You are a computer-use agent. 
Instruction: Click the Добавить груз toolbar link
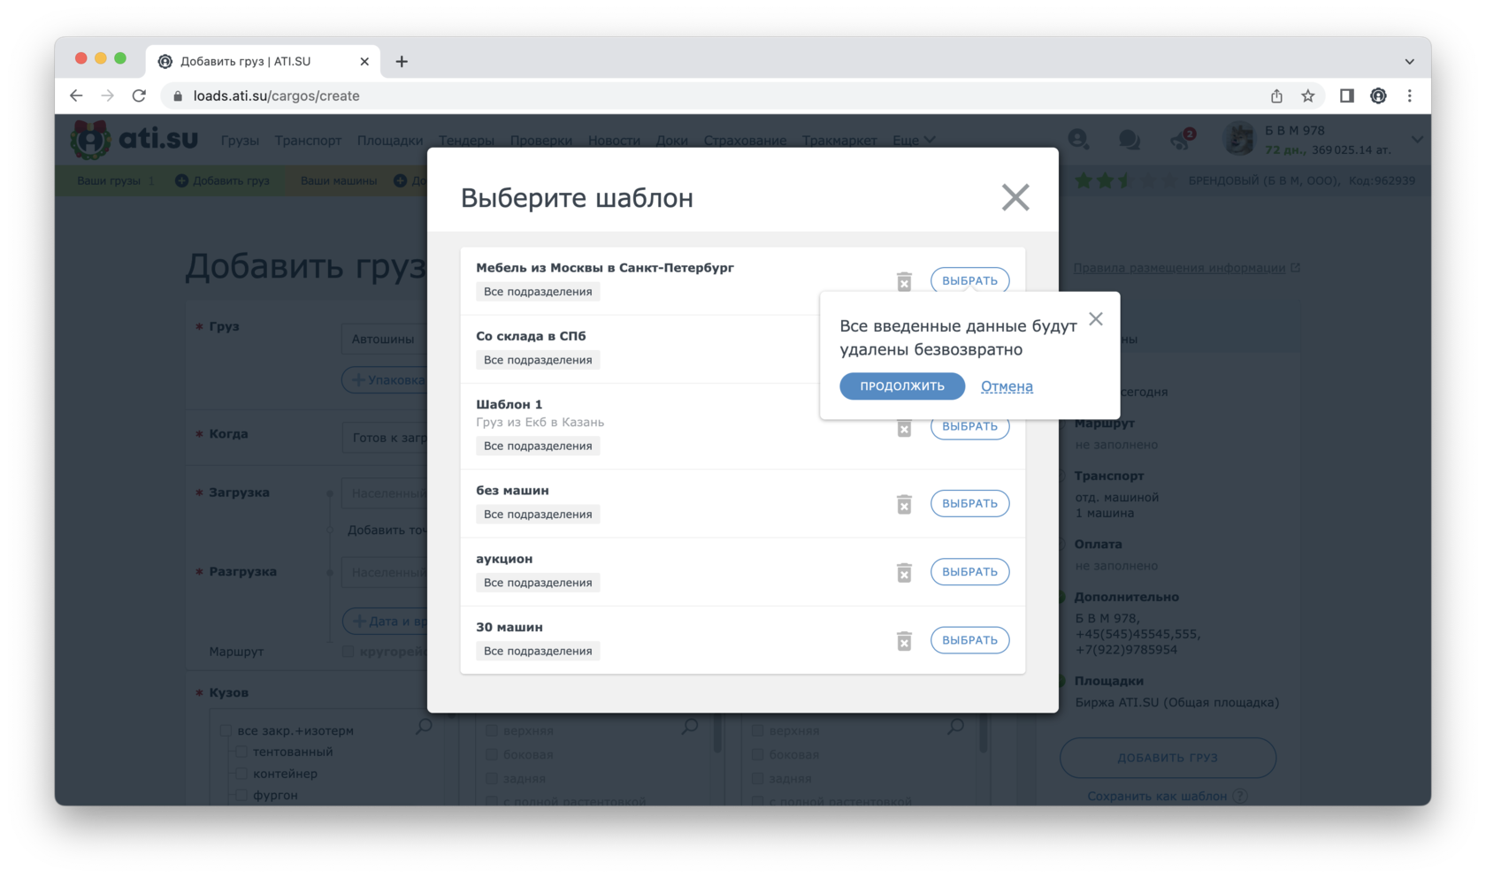pyautogui.click(x=222, y=180)
